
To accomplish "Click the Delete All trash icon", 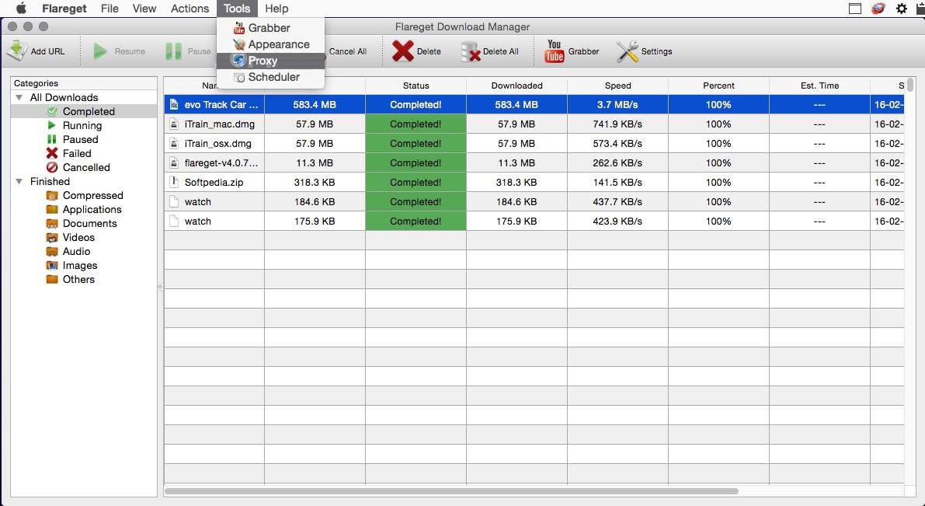I will coord(470,51).
